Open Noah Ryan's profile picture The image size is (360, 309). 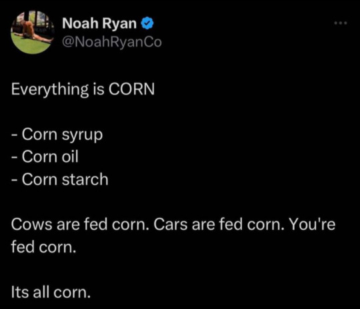point(33,33)
